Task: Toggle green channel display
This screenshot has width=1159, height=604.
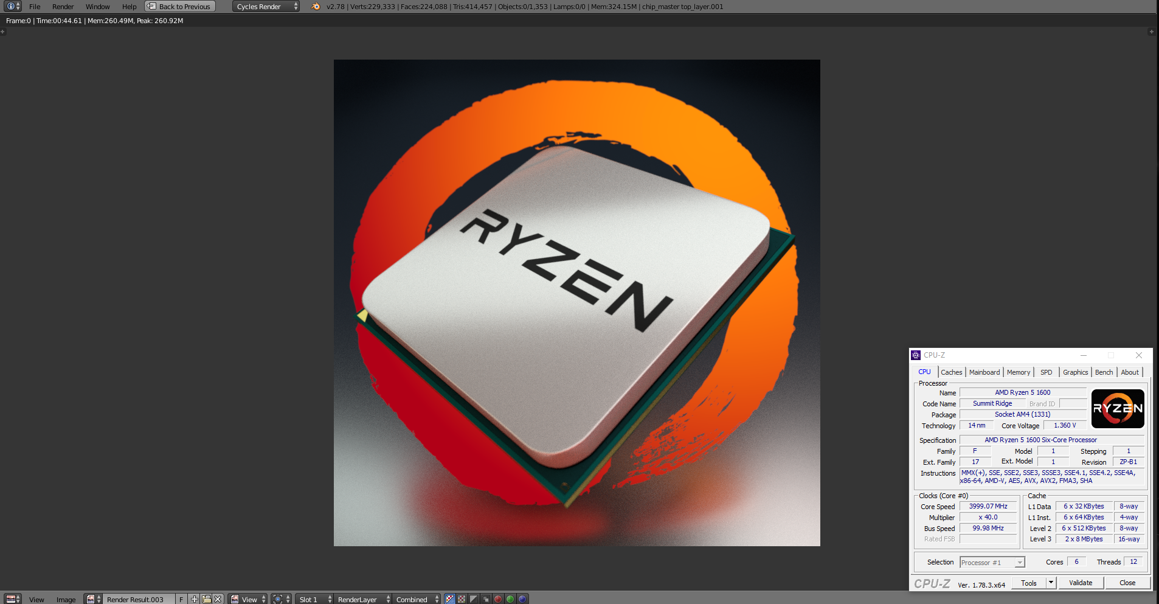Action: click(x=510, y=599)
